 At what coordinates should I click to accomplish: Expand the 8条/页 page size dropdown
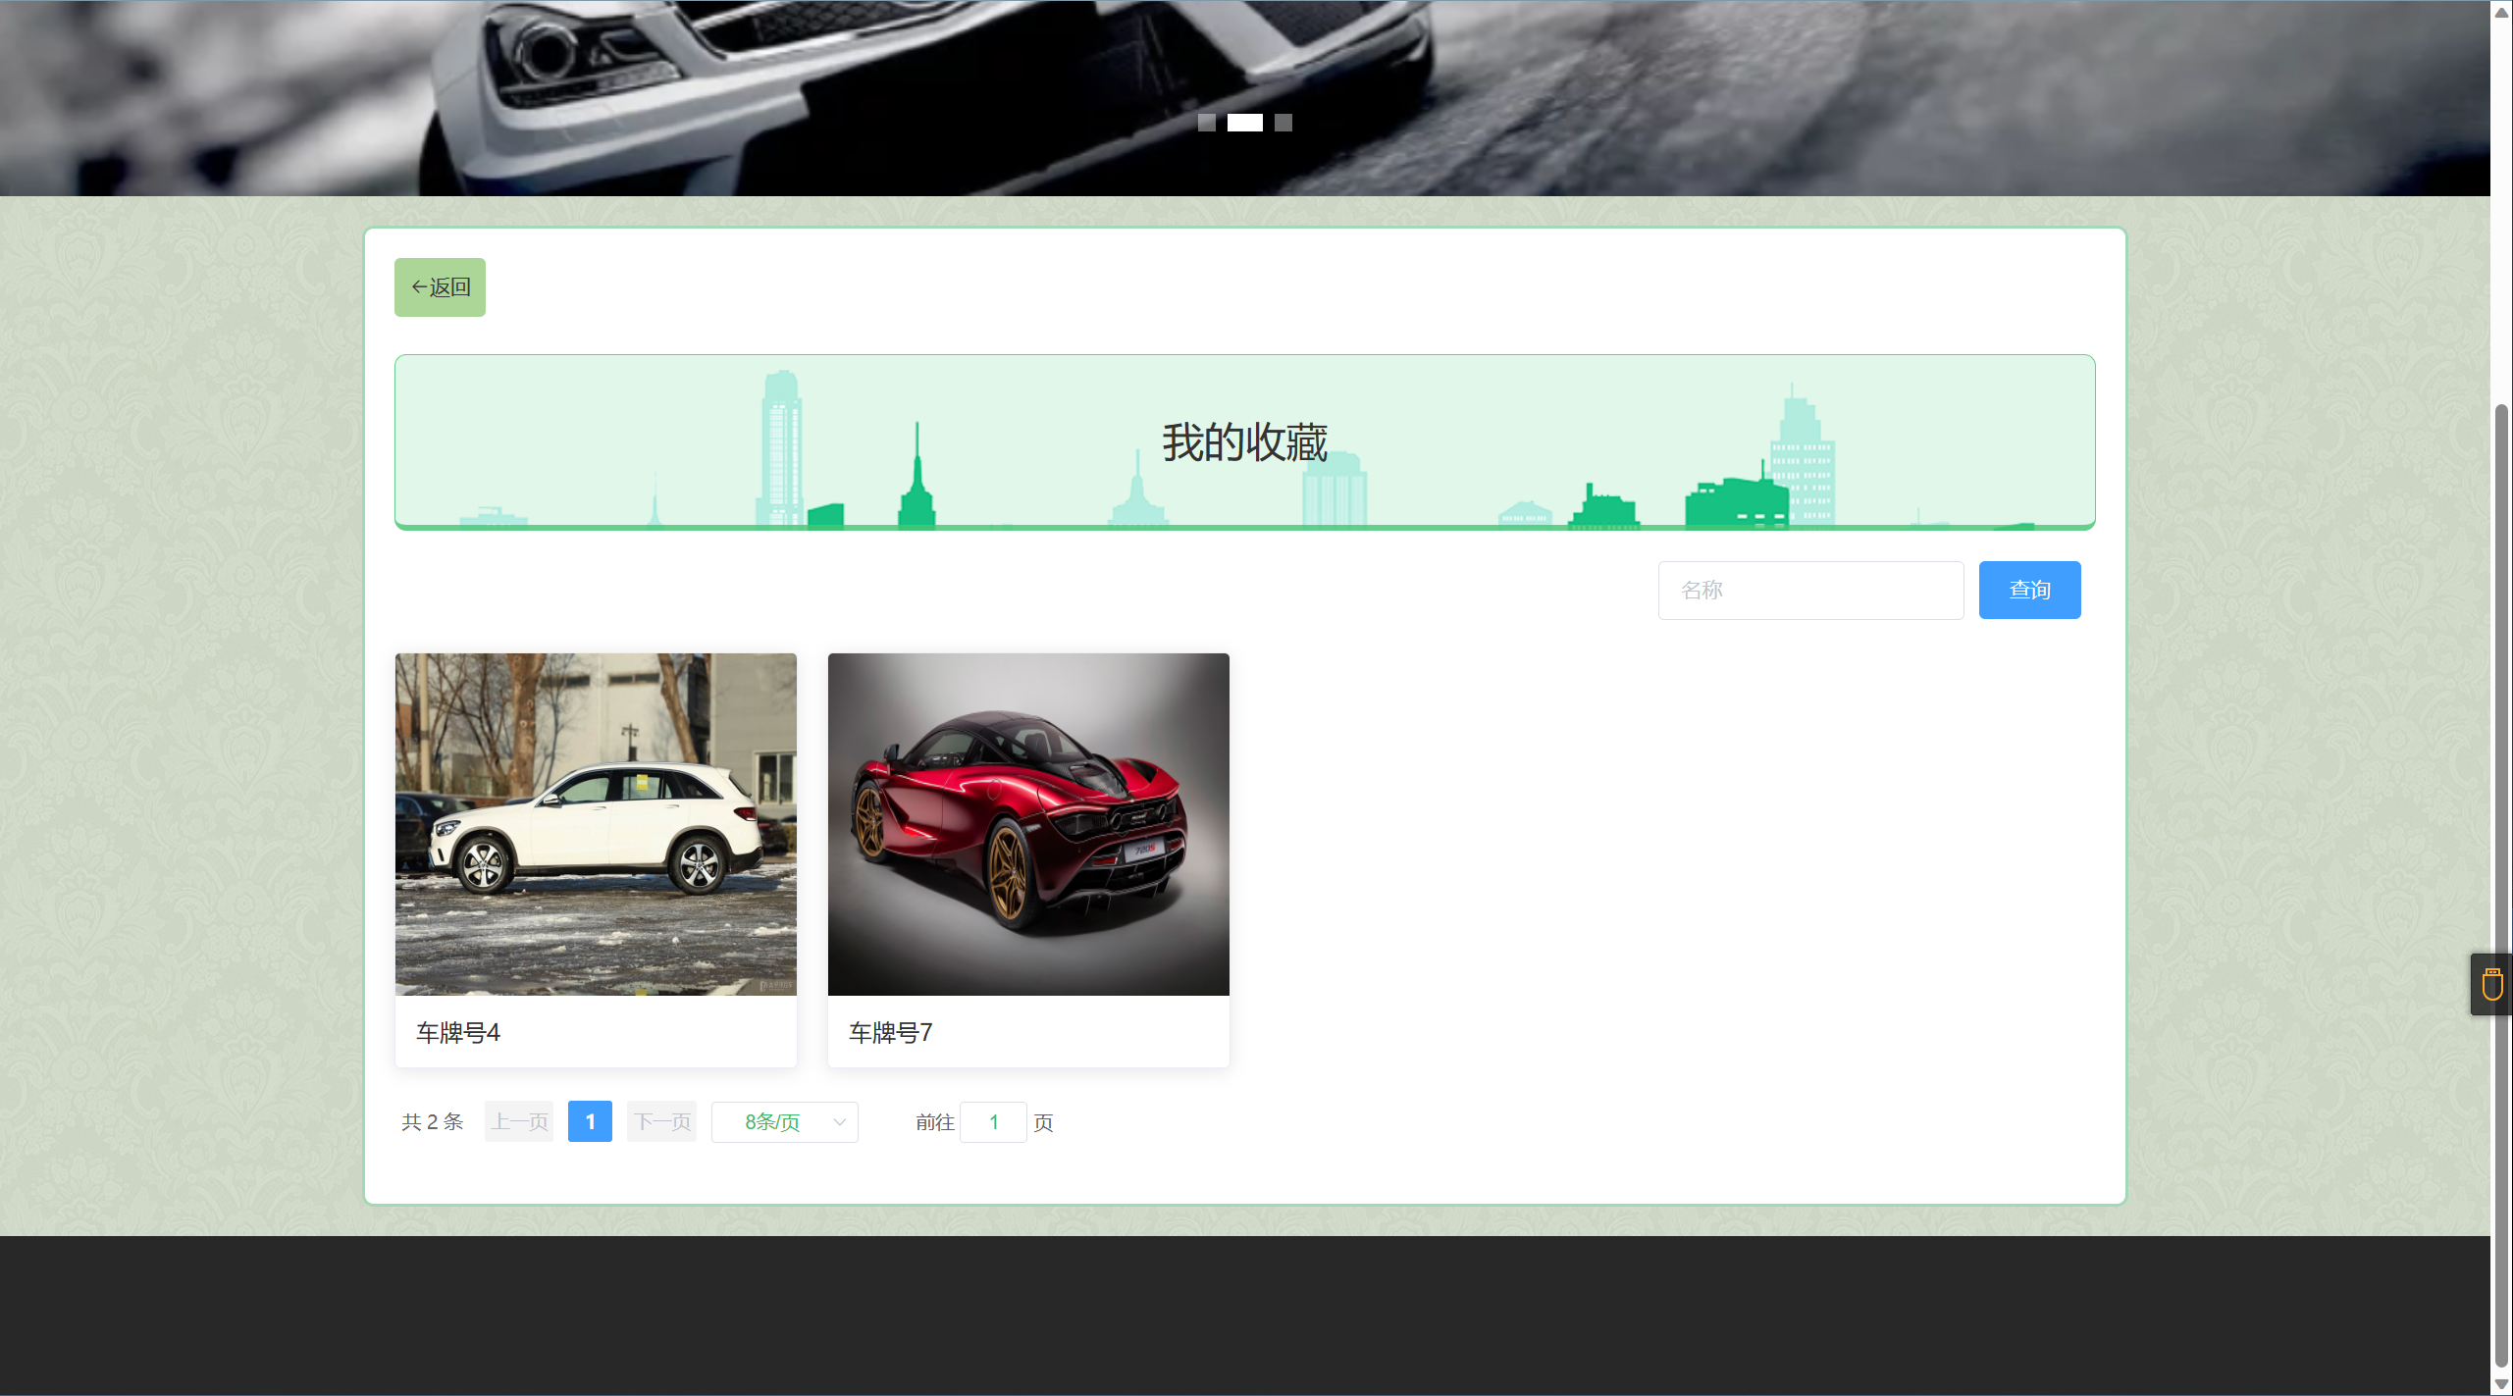pyautogui.click(x=773, y=1121)
